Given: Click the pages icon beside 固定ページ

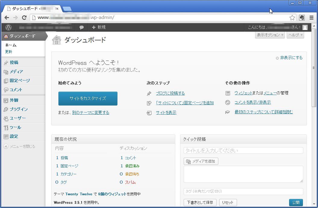Looking at the screenshot, I should (6, 81).
